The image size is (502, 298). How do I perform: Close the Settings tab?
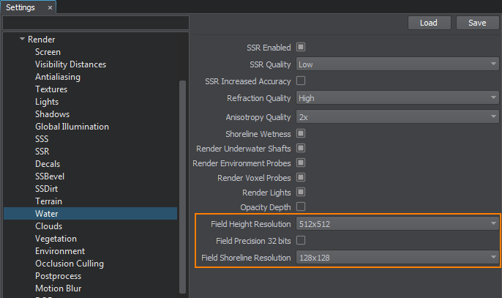50,7
